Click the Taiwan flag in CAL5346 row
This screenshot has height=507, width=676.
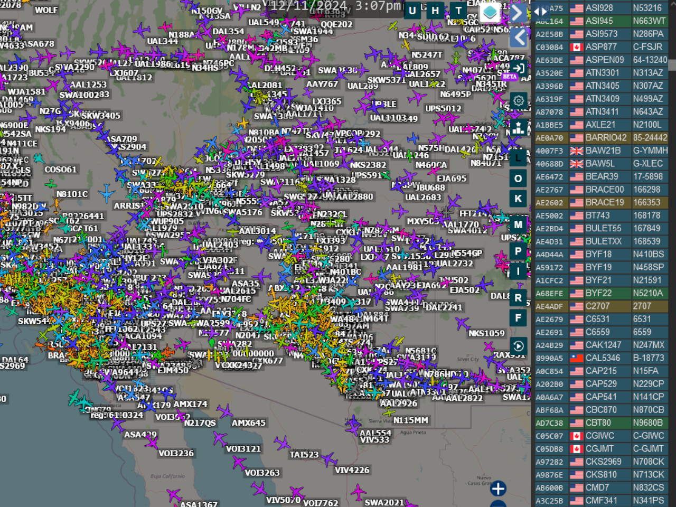pyautogui.click(x=577, y=358)
